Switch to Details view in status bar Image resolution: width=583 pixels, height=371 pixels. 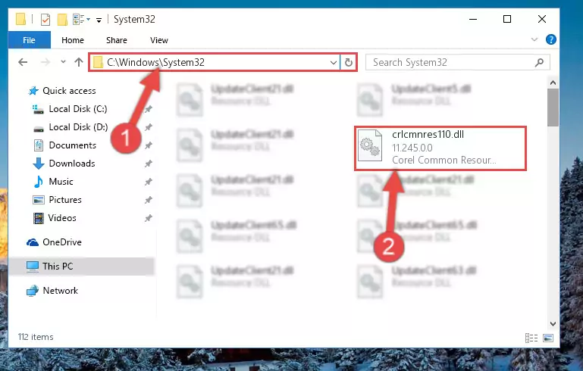[531, 338]
